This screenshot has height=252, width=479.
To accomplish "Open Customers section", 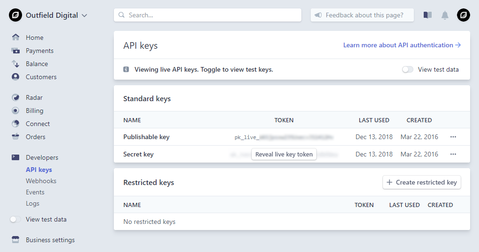I will (x=41, y=77).
